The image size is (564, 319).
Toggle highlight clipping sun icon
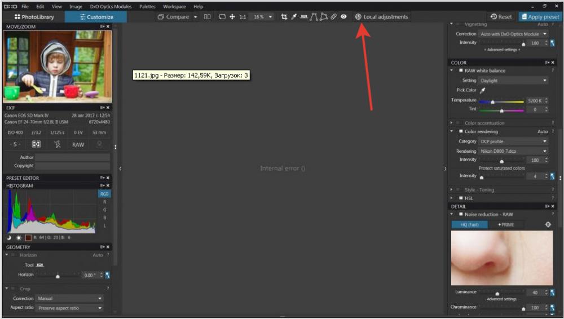[x=19, y=238]
